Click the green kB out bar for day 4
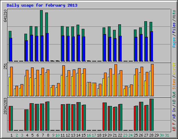Screen dimensions: 178x139 point(27,120)
